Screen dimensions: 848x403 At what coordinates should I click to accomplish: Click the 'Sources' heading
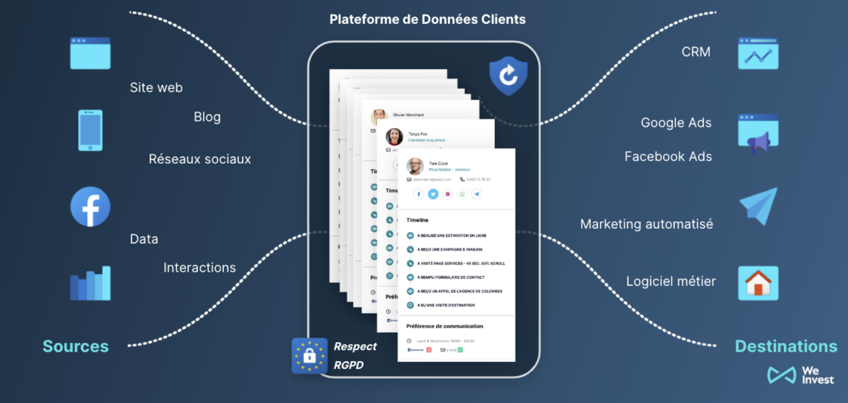tap(76, 346)
